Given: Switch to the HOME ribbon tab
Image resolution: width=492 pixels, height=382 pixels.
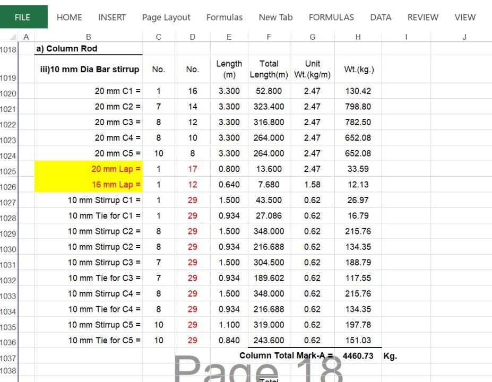Looking at the screenshot, I should click(69, 18).
